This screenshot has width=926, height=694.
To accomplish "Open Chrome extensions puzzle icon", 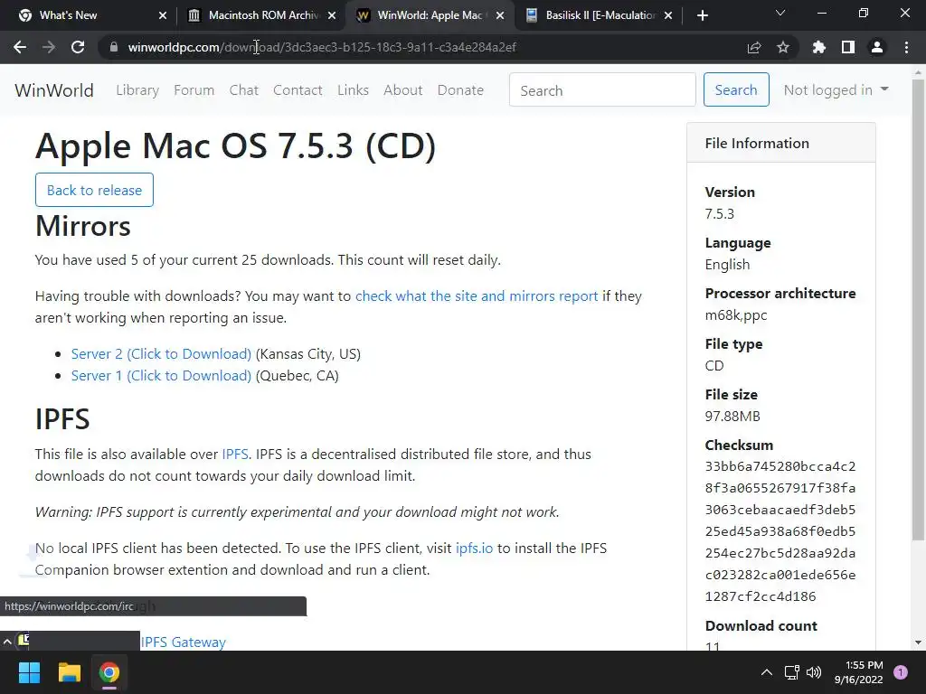I will pyautogui.click(x=819, y=47).
